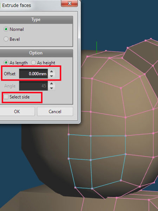Click the Offset label text
The image size is (158, 211).
coord(10,74)
